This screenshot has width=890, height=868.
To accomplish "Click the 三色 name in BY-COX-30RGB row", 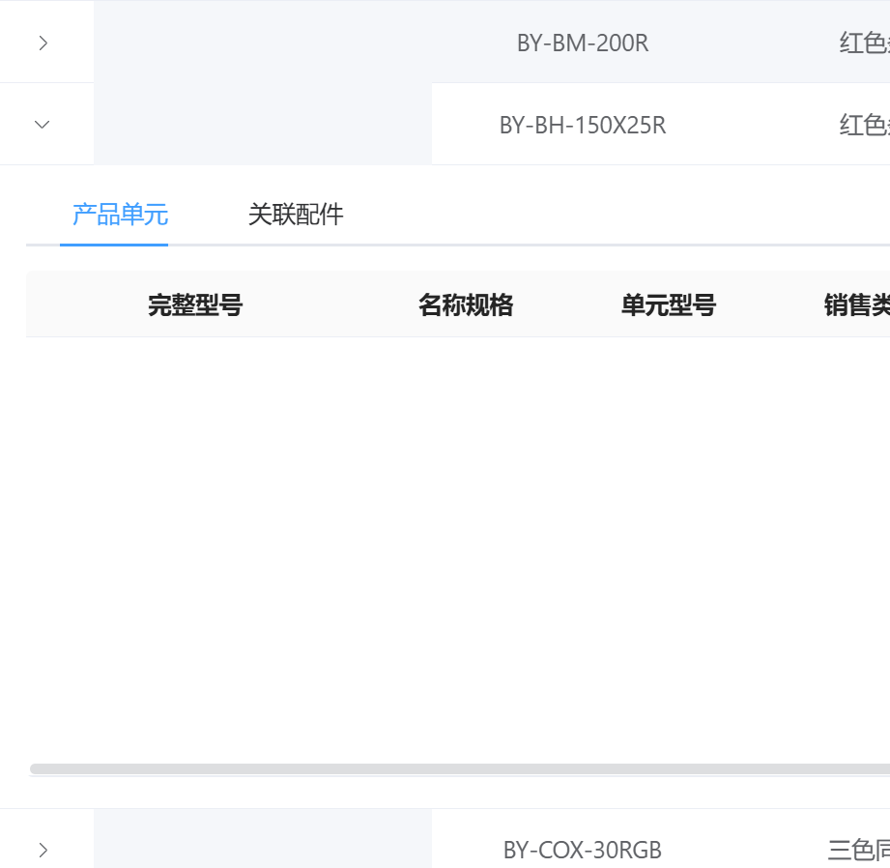I will [858, 851].
